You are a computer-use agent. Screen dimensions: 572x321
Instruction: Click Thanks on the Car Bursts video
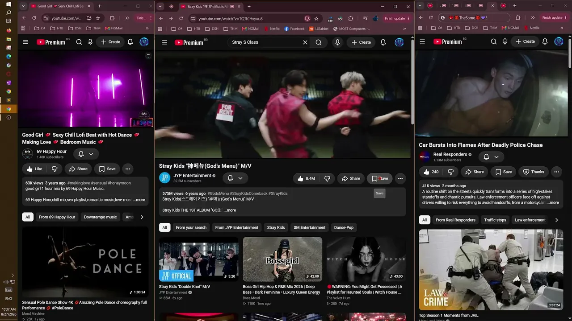(x=533, y=172)
